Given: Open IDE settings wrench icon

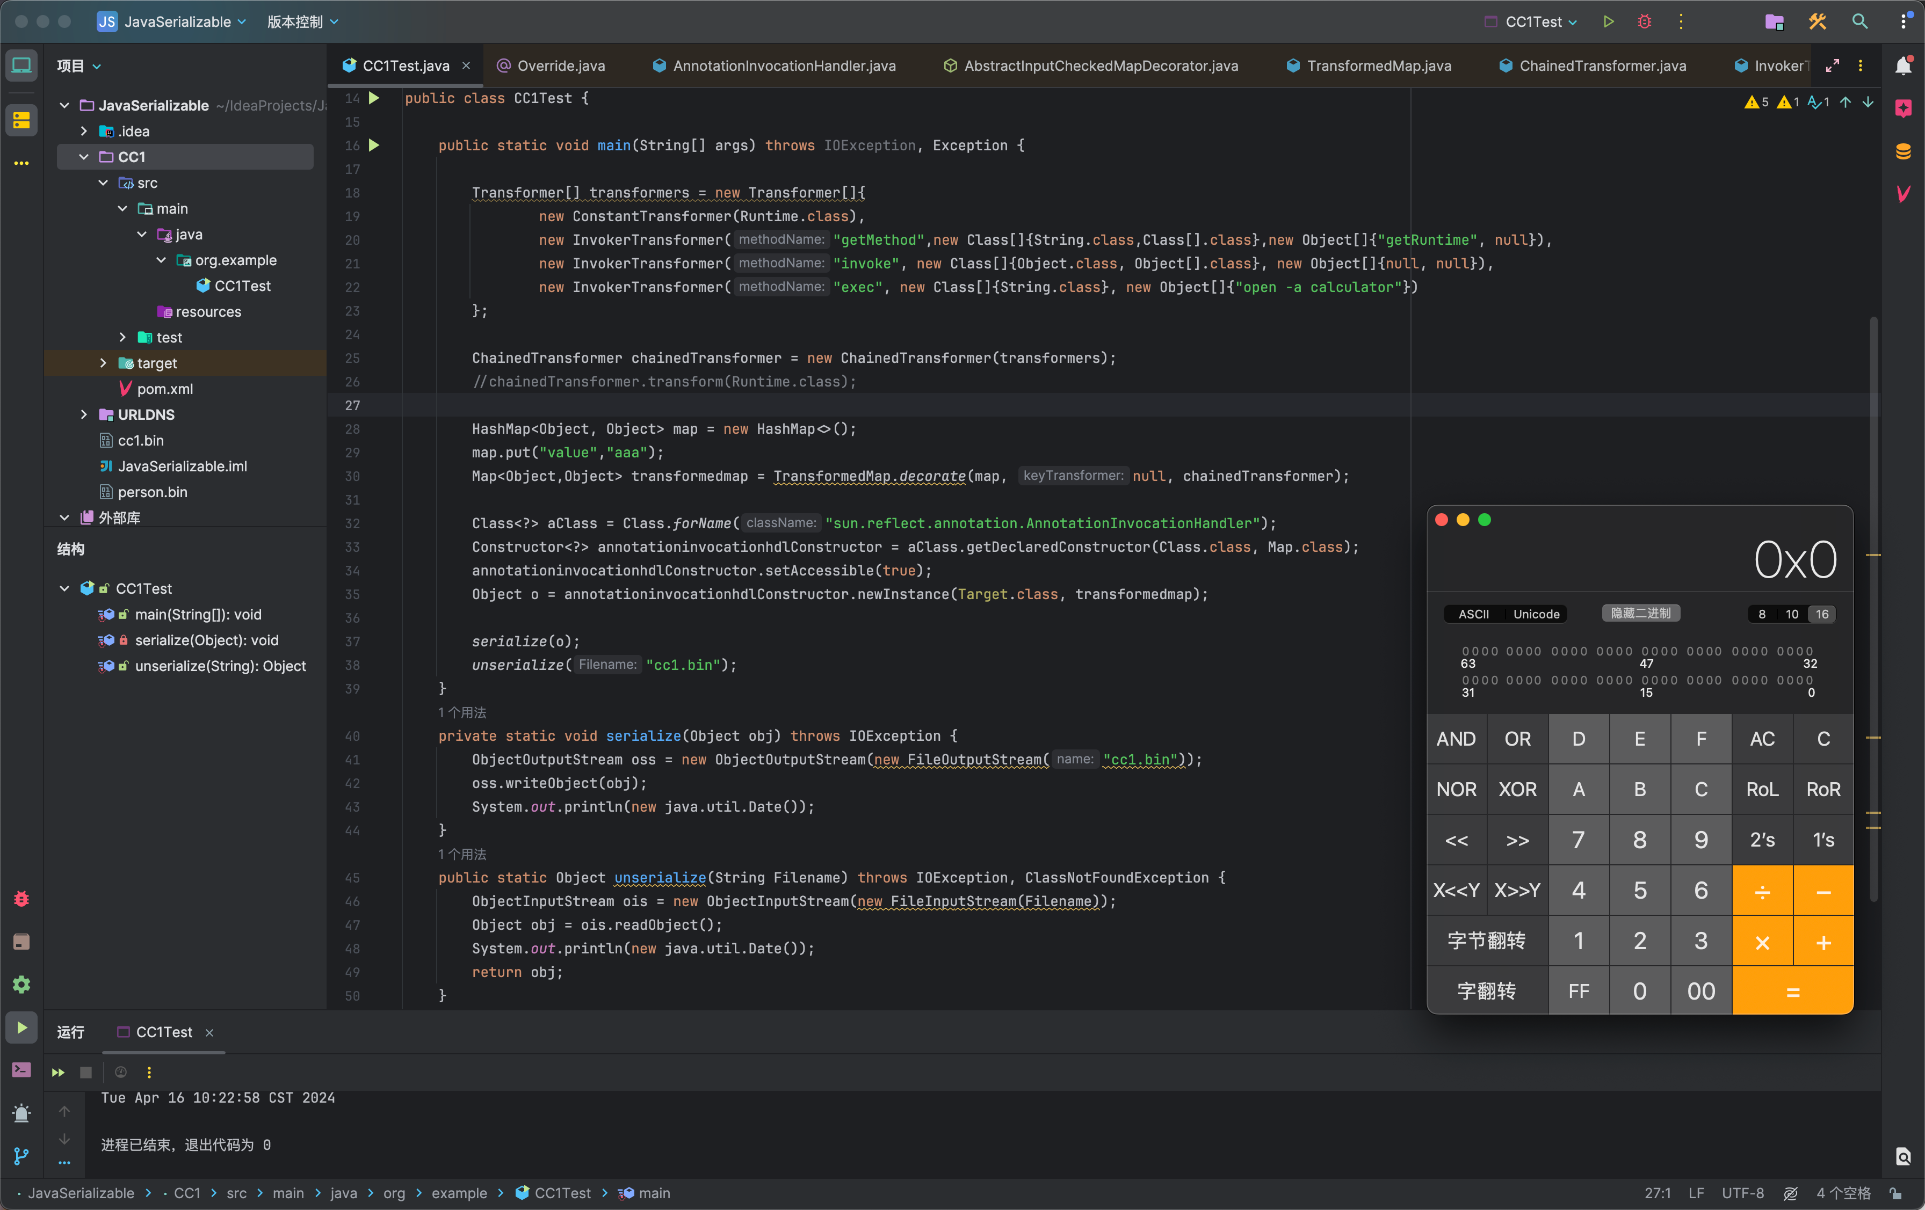Looking at the screenshot, I should [x=1817, y=21].
